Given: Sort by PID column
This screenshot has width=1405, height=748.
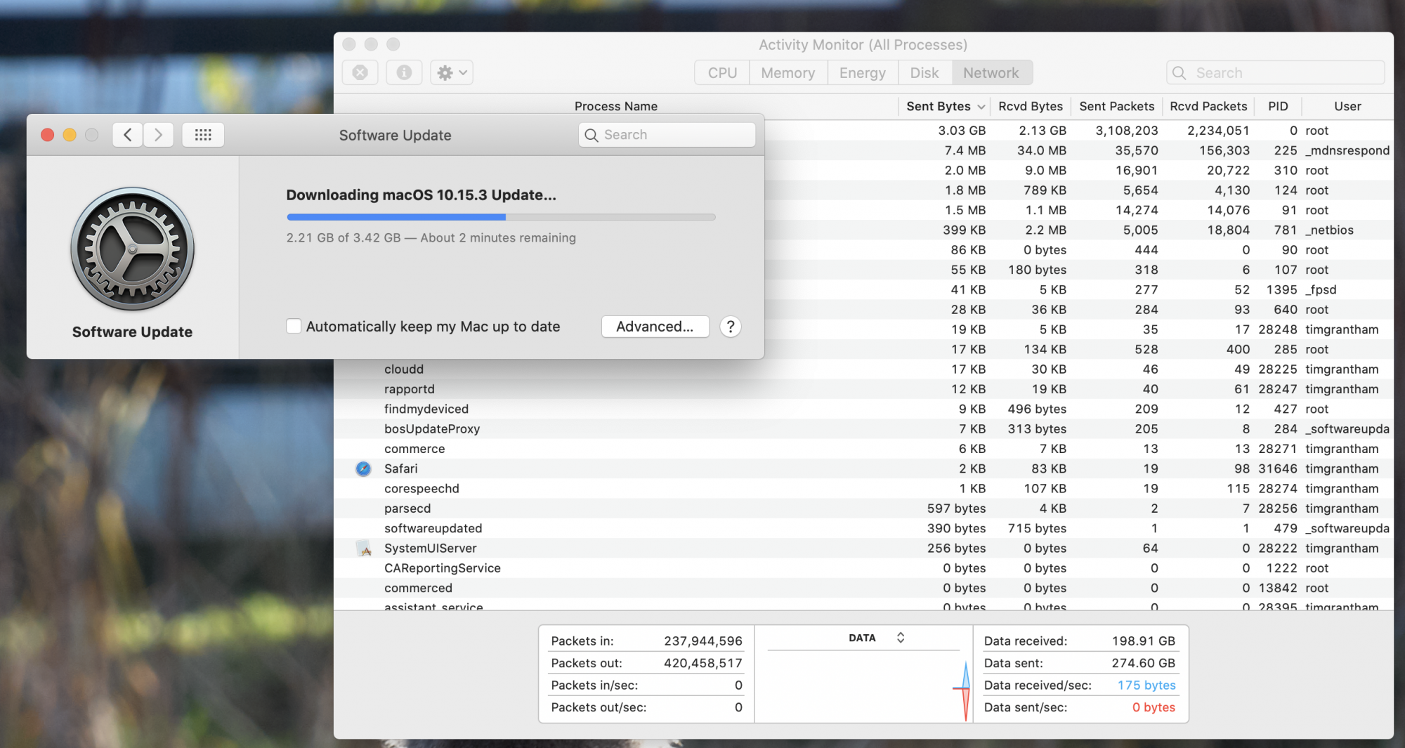Looking at the screenshot, I should pos(1278,107).
